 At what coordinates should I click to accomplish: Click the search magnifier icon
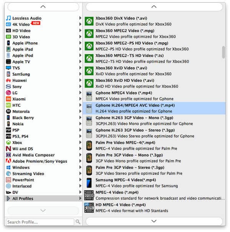[78, 222]
